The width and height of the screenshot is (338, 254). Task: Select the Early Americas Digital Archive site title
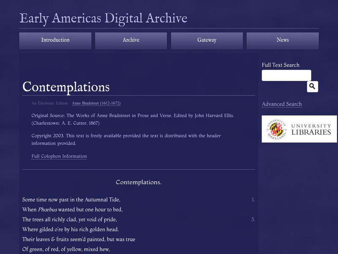(103, 19)
